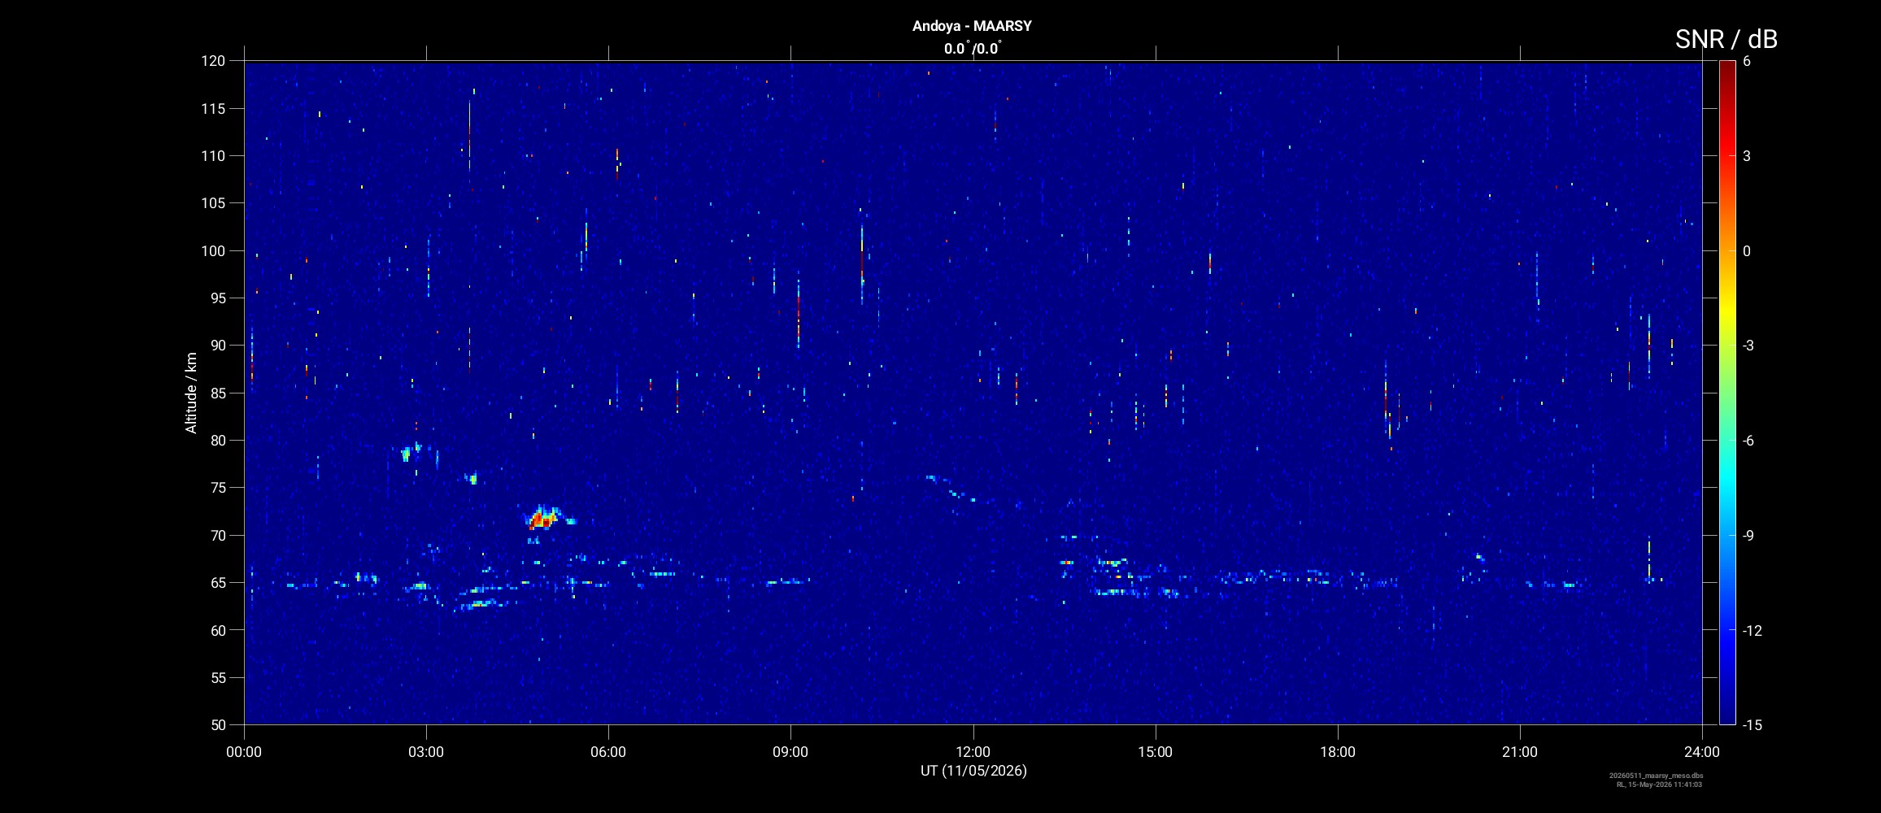
Task: Click the 120 altitude tick label
Action: [x=213, y=61]
